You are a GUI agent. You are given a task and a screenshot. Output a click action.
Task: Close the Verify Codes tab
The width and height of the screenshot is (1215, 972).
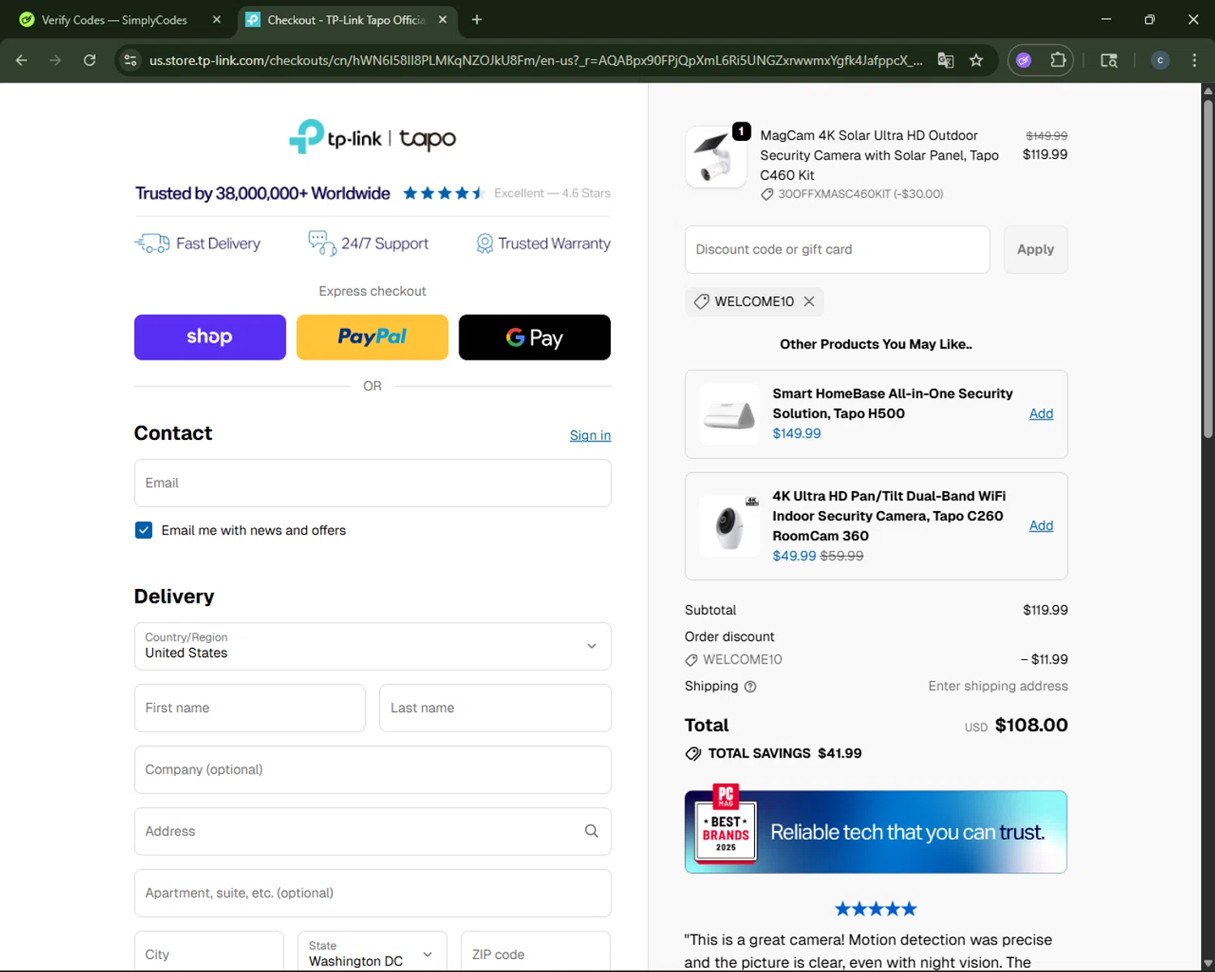216,19
